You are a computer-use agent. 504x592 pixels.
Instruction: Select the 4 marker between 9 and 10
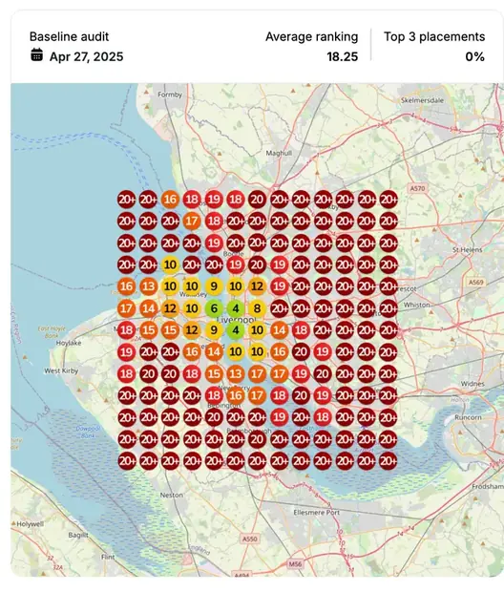tap(236, 330)
